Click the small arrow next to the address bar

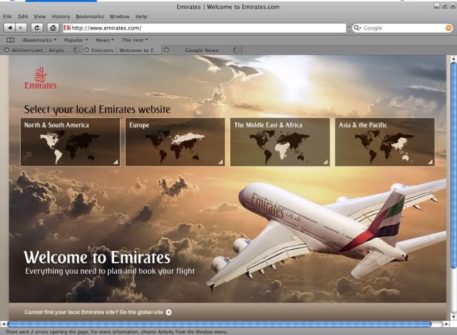(x=348, y=28)
